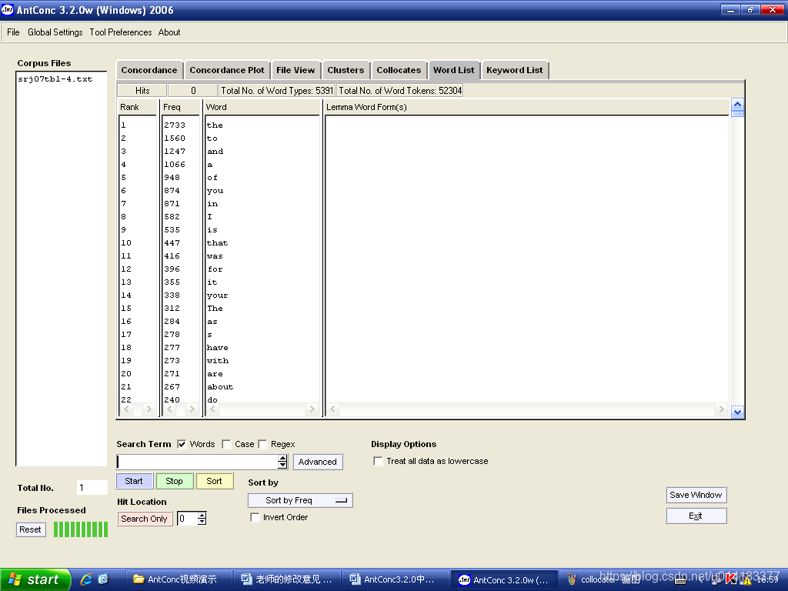
Task: Click the results scroll down arrow
Action: click(737, 412)
